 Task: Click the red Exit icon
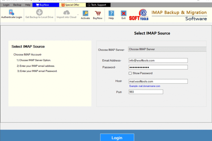click(x=123, y=13)
